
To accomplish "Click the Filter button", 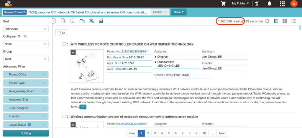I will coord(26,133).
